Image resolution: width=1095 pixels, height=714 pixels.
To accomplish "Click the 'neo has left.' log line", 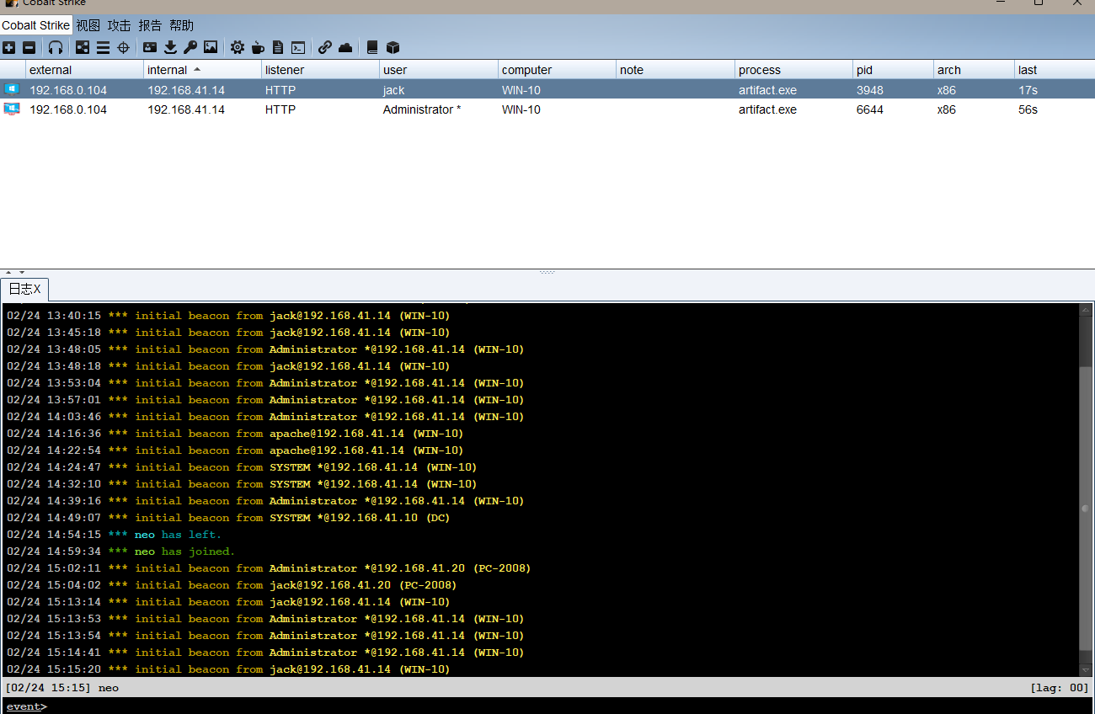I will pyautogui.click(x=115, y=534).
